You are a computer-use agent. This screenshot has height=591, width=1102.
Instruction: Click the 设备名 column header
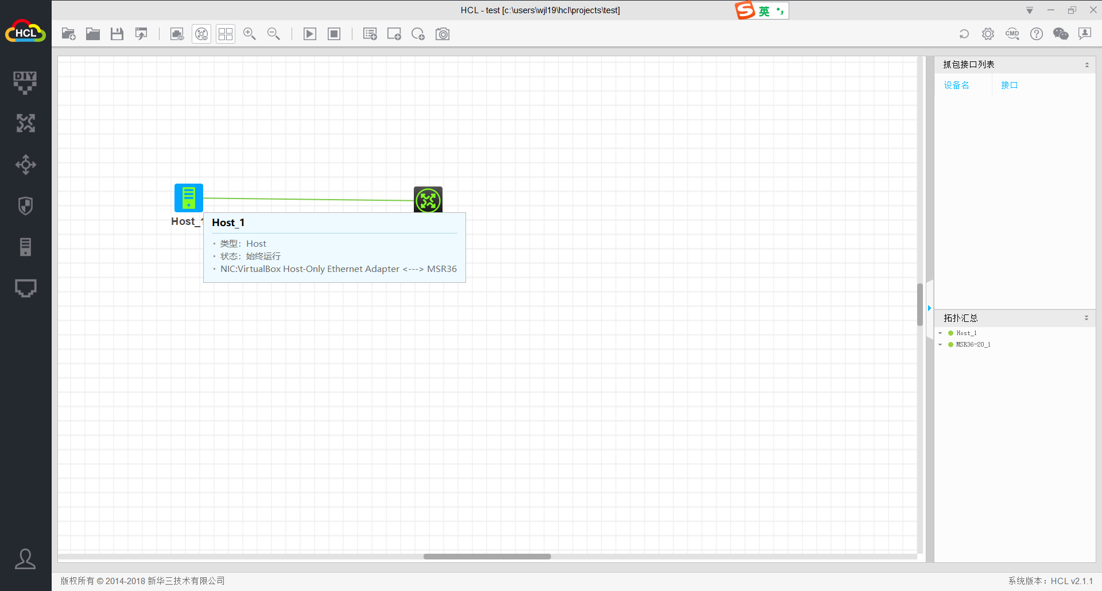pyautogui.click(x=956, y=85)
